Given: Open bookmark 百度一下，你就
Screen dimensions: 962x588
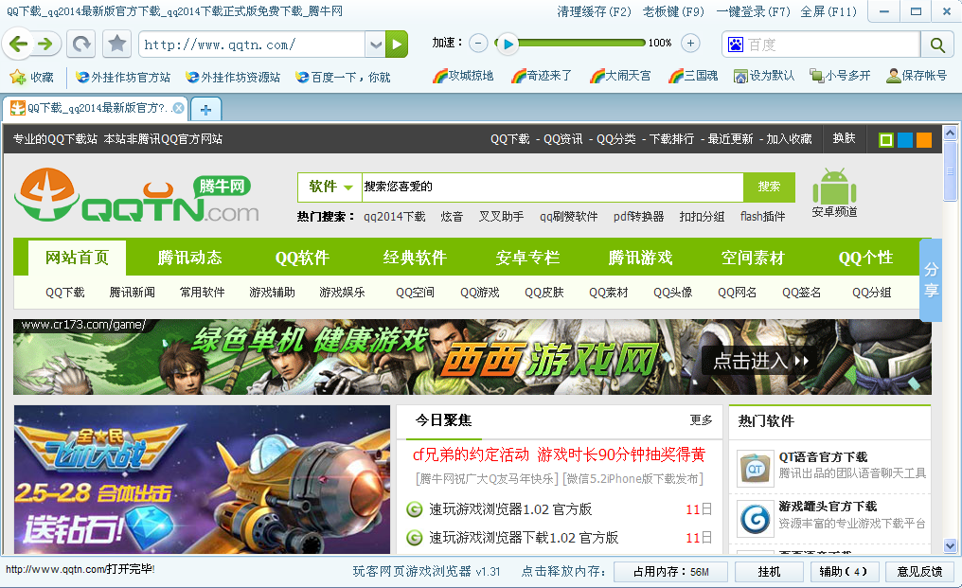Looking at the screenshot, I should [343, 78].
